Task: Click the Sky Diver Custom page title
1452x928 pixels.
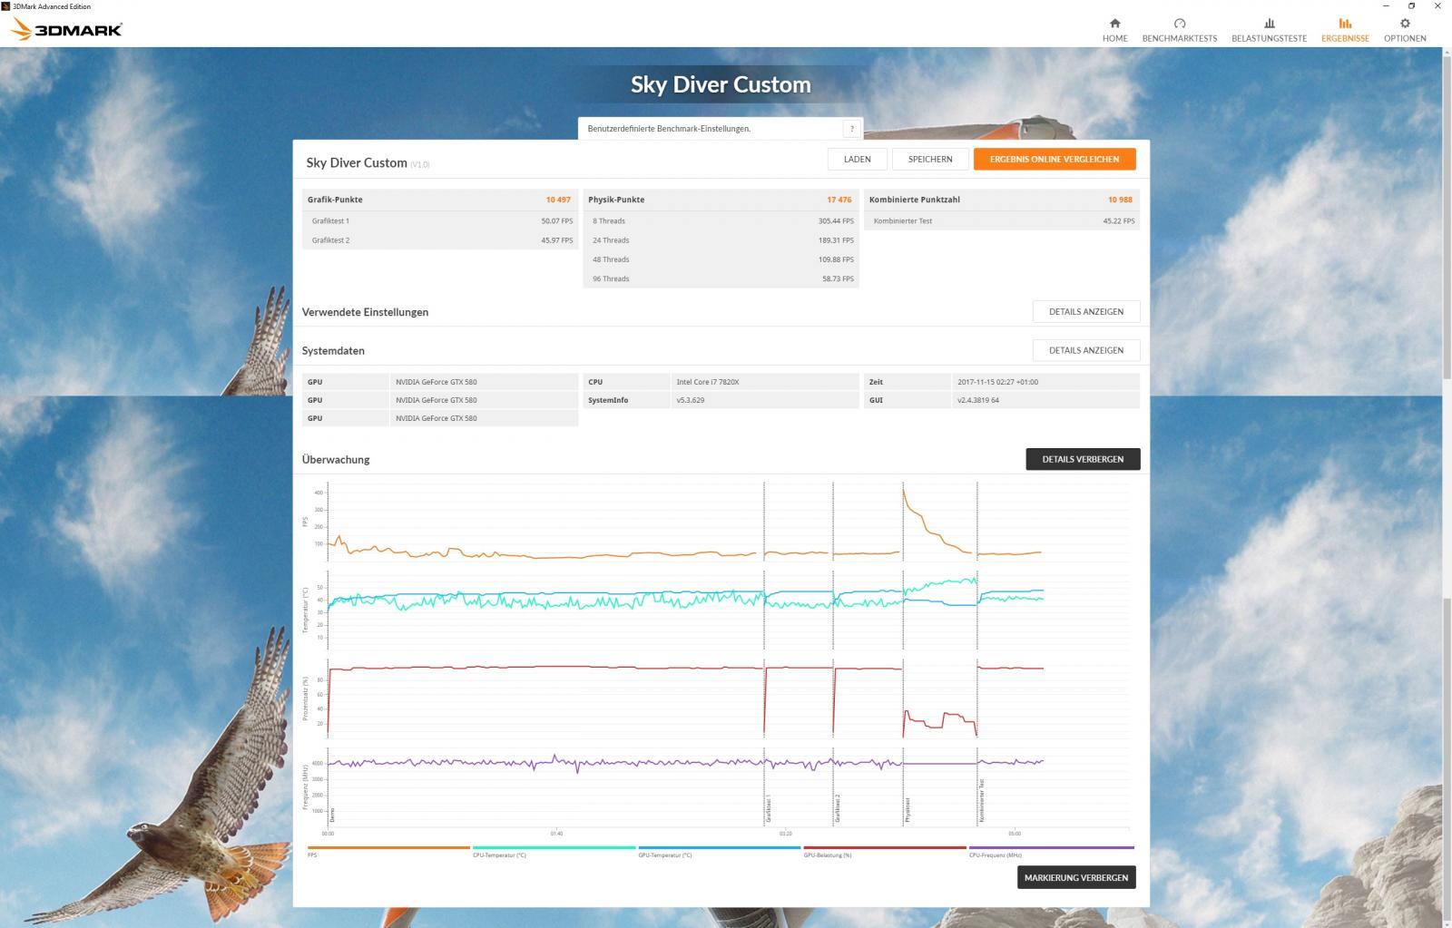Action: point(721,84)
